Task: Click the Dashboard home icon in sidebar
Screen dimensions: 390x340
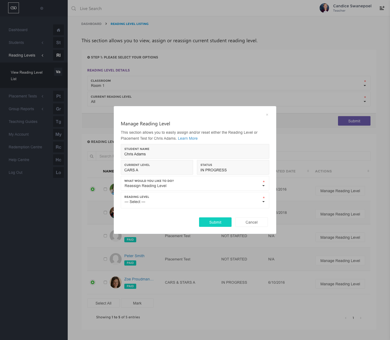Action: click(58, 30)
